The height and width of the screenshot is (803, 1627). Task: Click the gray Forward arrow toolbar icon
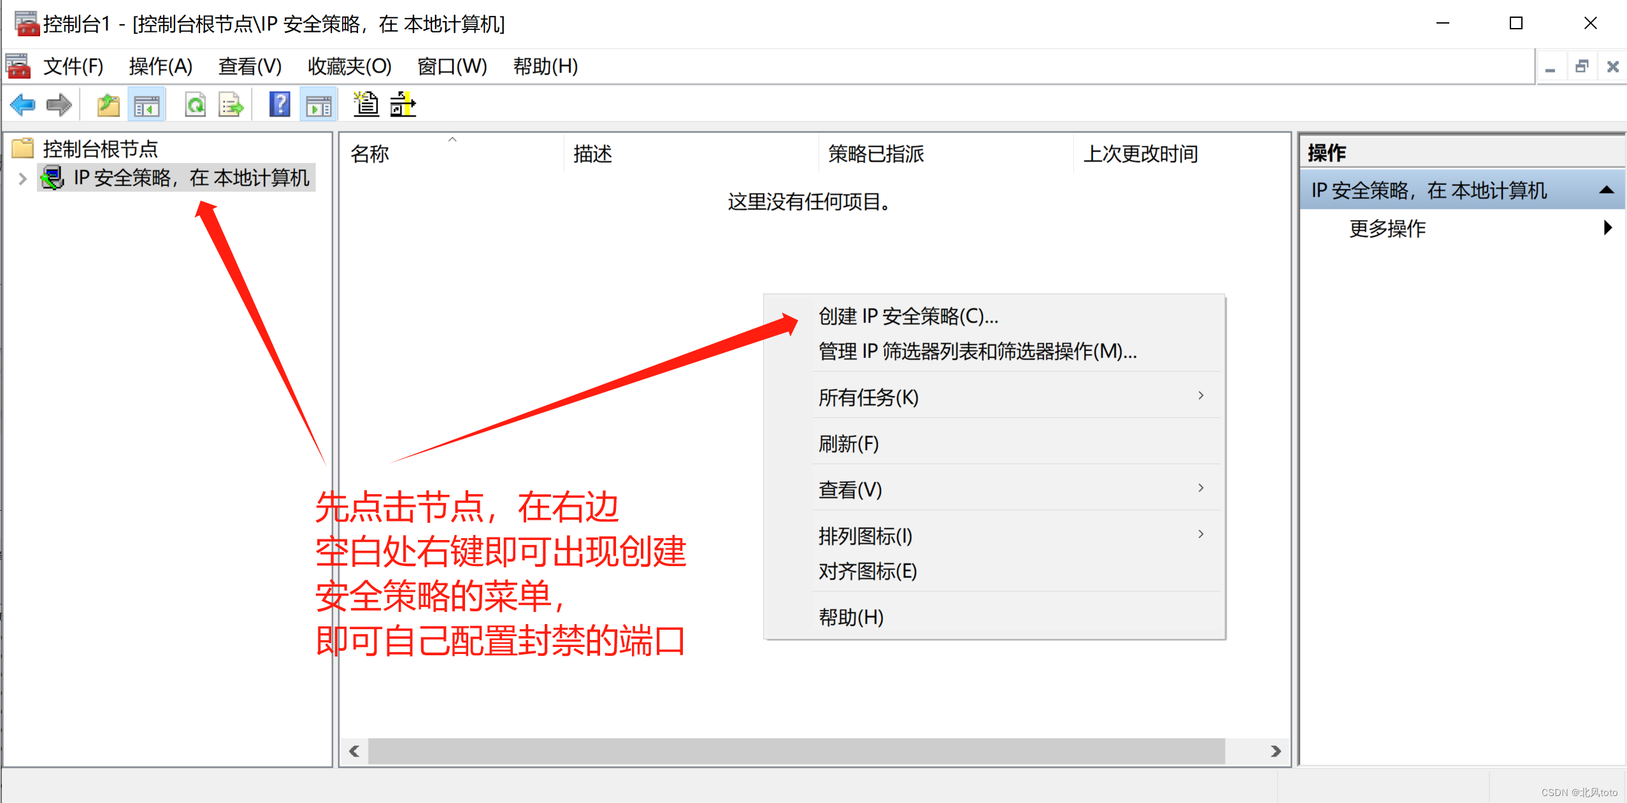click(x=59, y=105)
